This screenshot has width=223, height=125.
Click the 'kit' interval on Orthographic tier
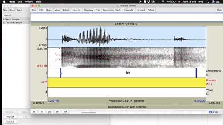129,73
